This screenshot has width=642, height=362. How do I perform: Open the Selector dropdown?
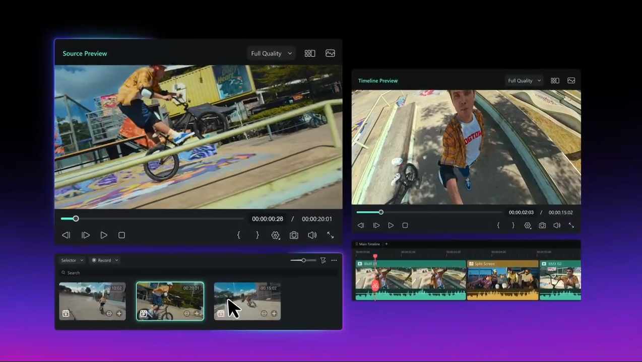[x=72, y=260]
